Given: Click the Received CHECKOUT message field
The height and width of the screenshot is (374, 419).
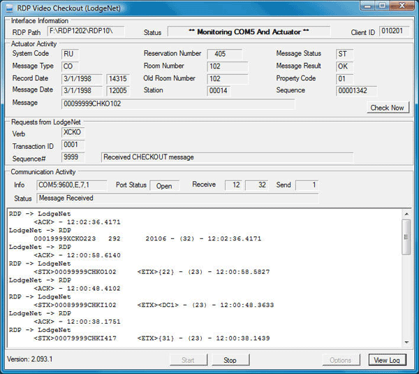Looking at the screenshot, I should (x=227, y=157).
